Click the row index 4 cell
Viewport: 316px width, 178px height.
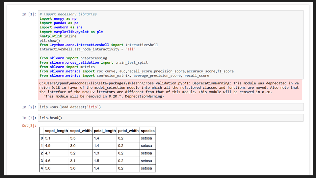[42, 168]
